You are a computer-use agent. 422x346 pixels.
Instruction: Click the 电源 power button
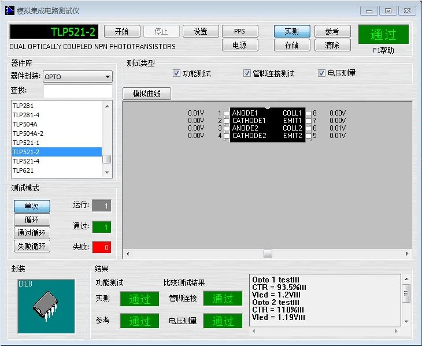coord(240,45)
